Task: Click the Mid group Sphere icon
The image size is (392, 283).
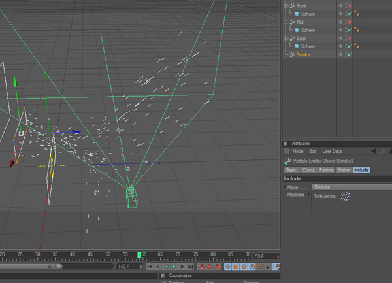Action: [x=297, y=30]
